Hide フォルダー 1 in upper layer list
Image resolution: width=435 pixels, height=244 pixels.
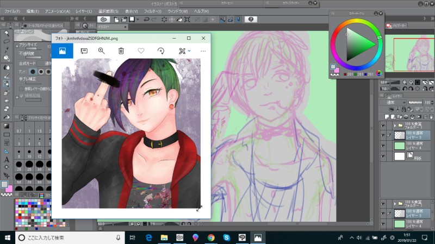click(x=383, y=126)
